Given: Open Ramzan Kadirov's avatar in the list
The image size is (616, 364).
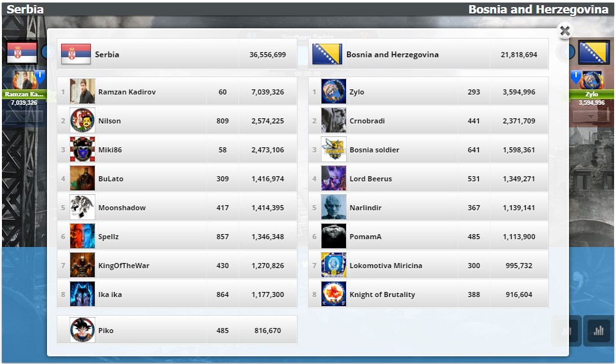Looking at the screenshot, I should (x=82, y=91).
